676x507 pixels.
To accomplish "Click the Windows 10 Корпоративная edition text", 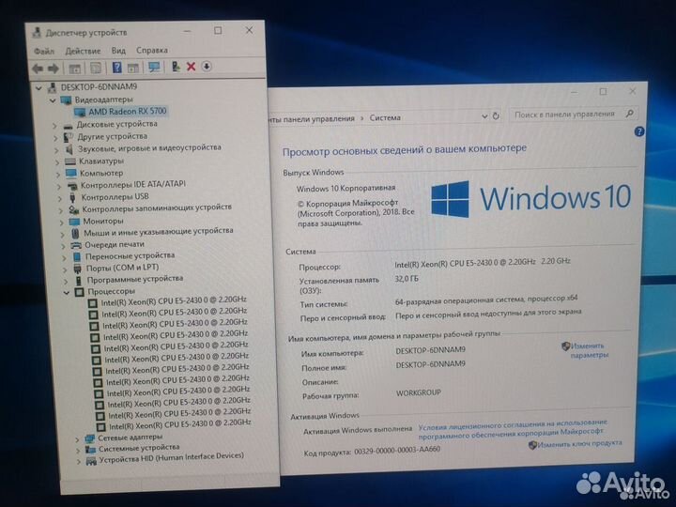I will pyautogui.click(x=346, y=188).
